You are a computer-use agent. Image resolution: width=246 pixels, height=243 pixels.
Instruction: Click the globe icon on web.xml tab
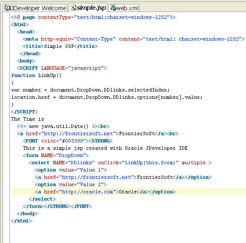tap(113, 8)
